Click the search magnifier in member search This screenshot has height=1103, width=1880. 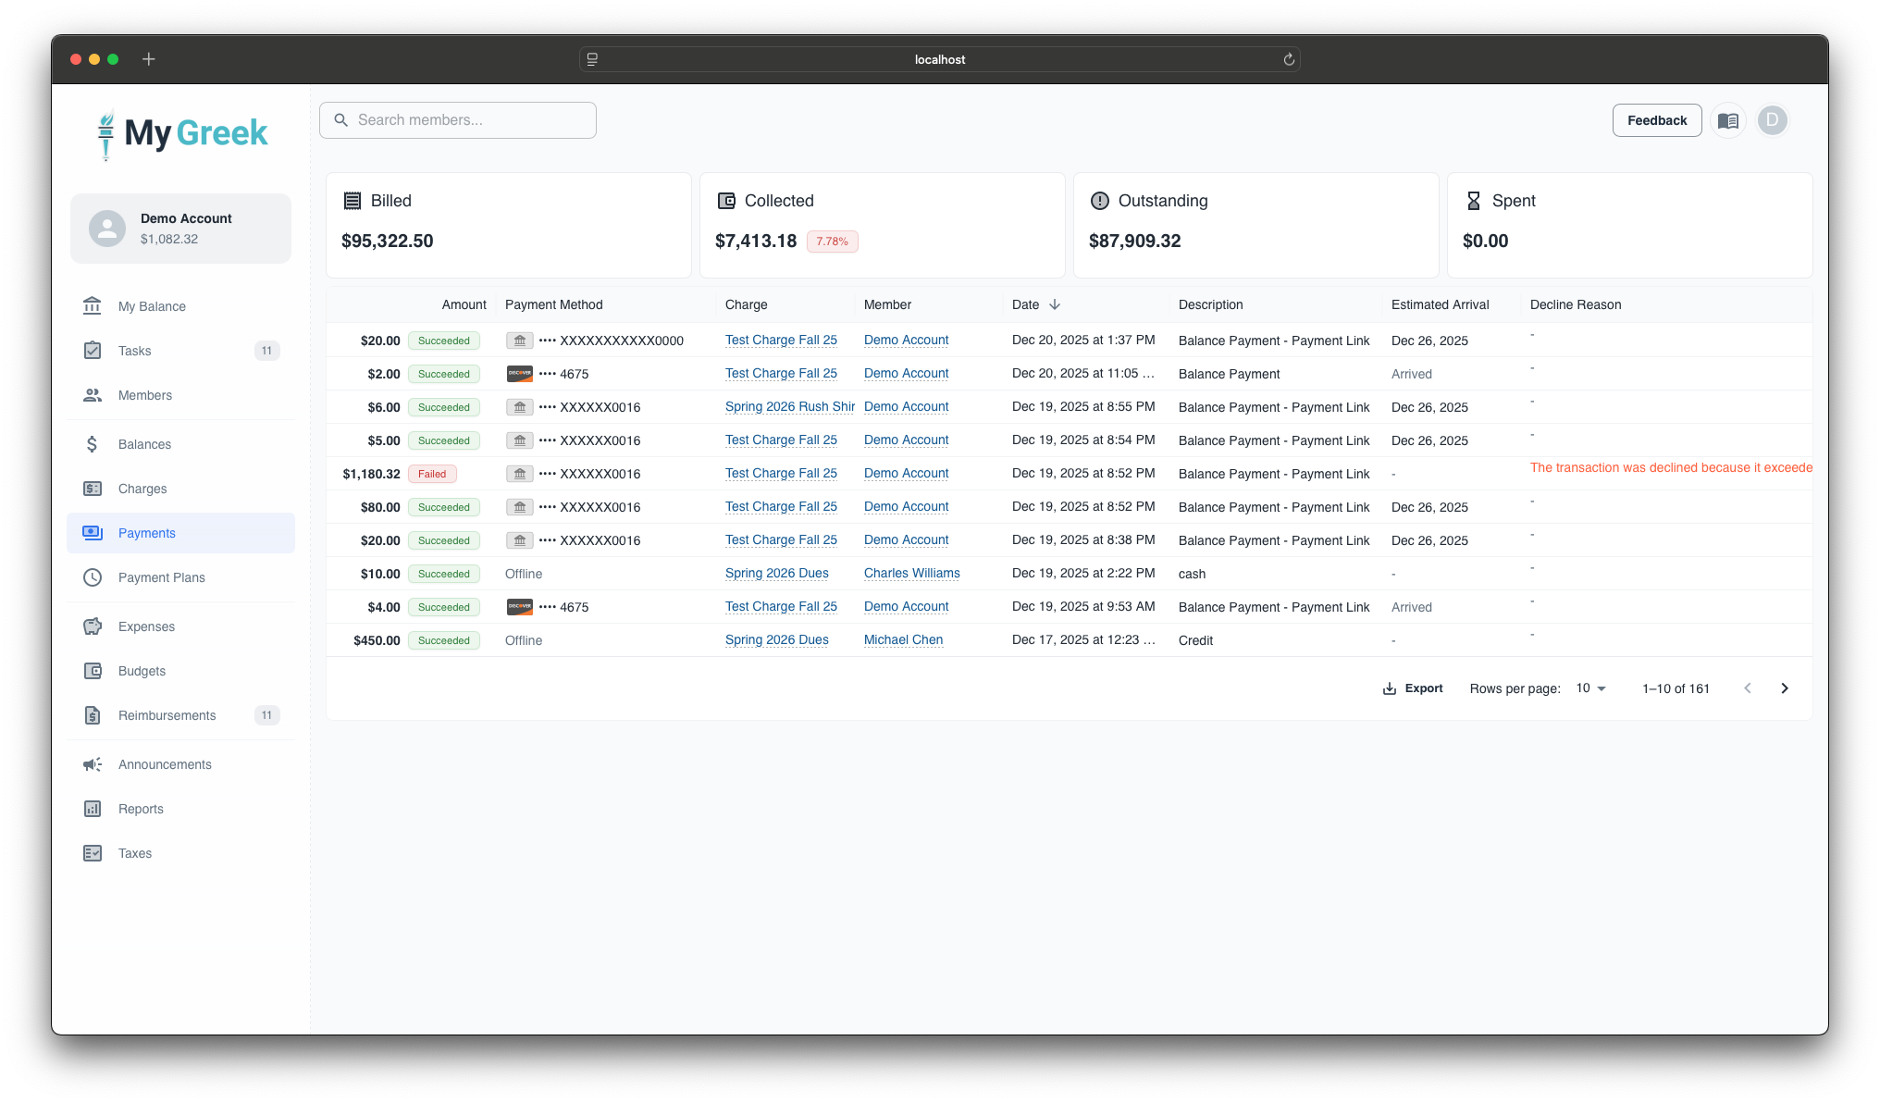tap(340, 119)
